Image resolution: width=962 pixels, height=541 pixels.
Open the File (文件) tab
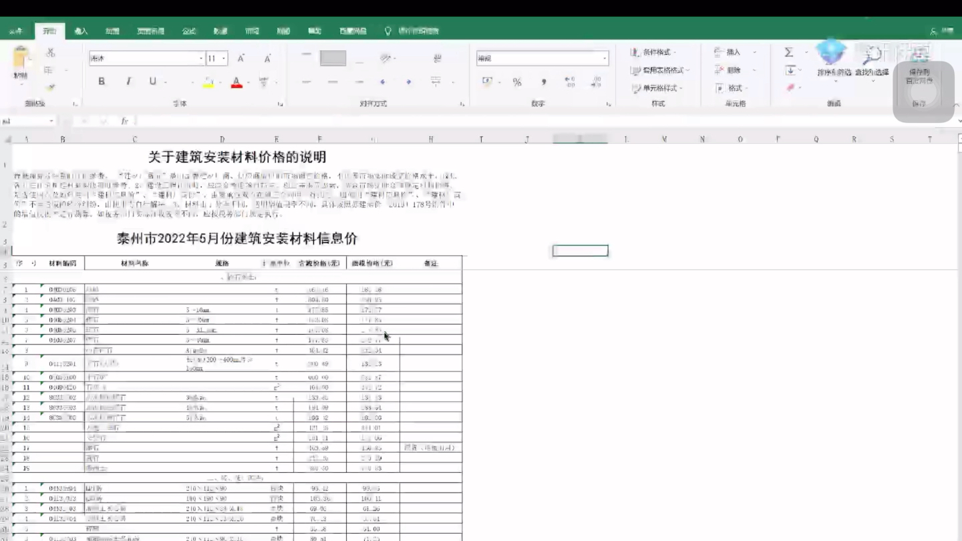click(16, 31)
